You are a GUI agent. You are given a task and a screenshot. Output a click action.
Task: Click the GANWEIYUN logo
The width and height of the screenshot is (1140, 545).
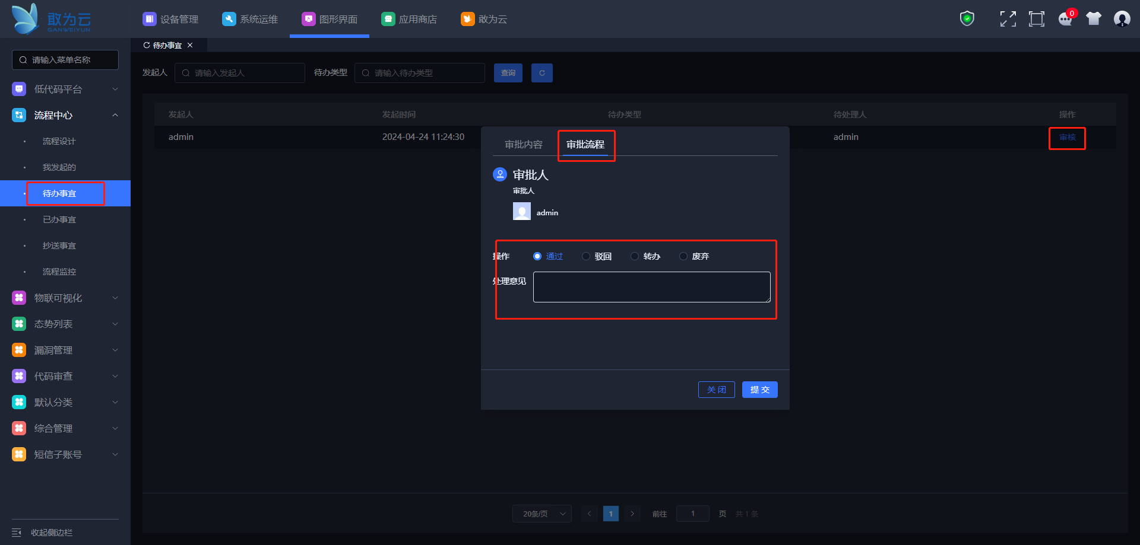tap(51, 19)
